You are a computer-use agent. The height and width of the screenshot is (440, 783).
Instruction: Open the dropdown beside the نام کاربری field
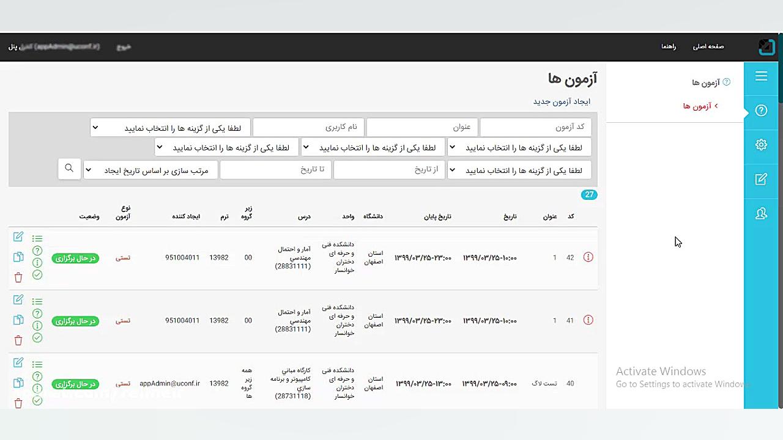170,128
